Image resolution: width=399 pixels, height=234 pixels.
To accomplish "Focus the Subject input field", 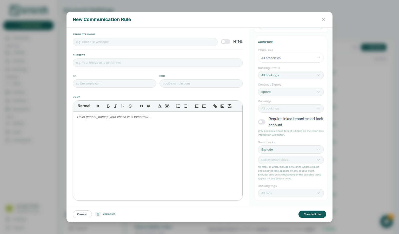I will pyautogui.click(x=158, y=63).
